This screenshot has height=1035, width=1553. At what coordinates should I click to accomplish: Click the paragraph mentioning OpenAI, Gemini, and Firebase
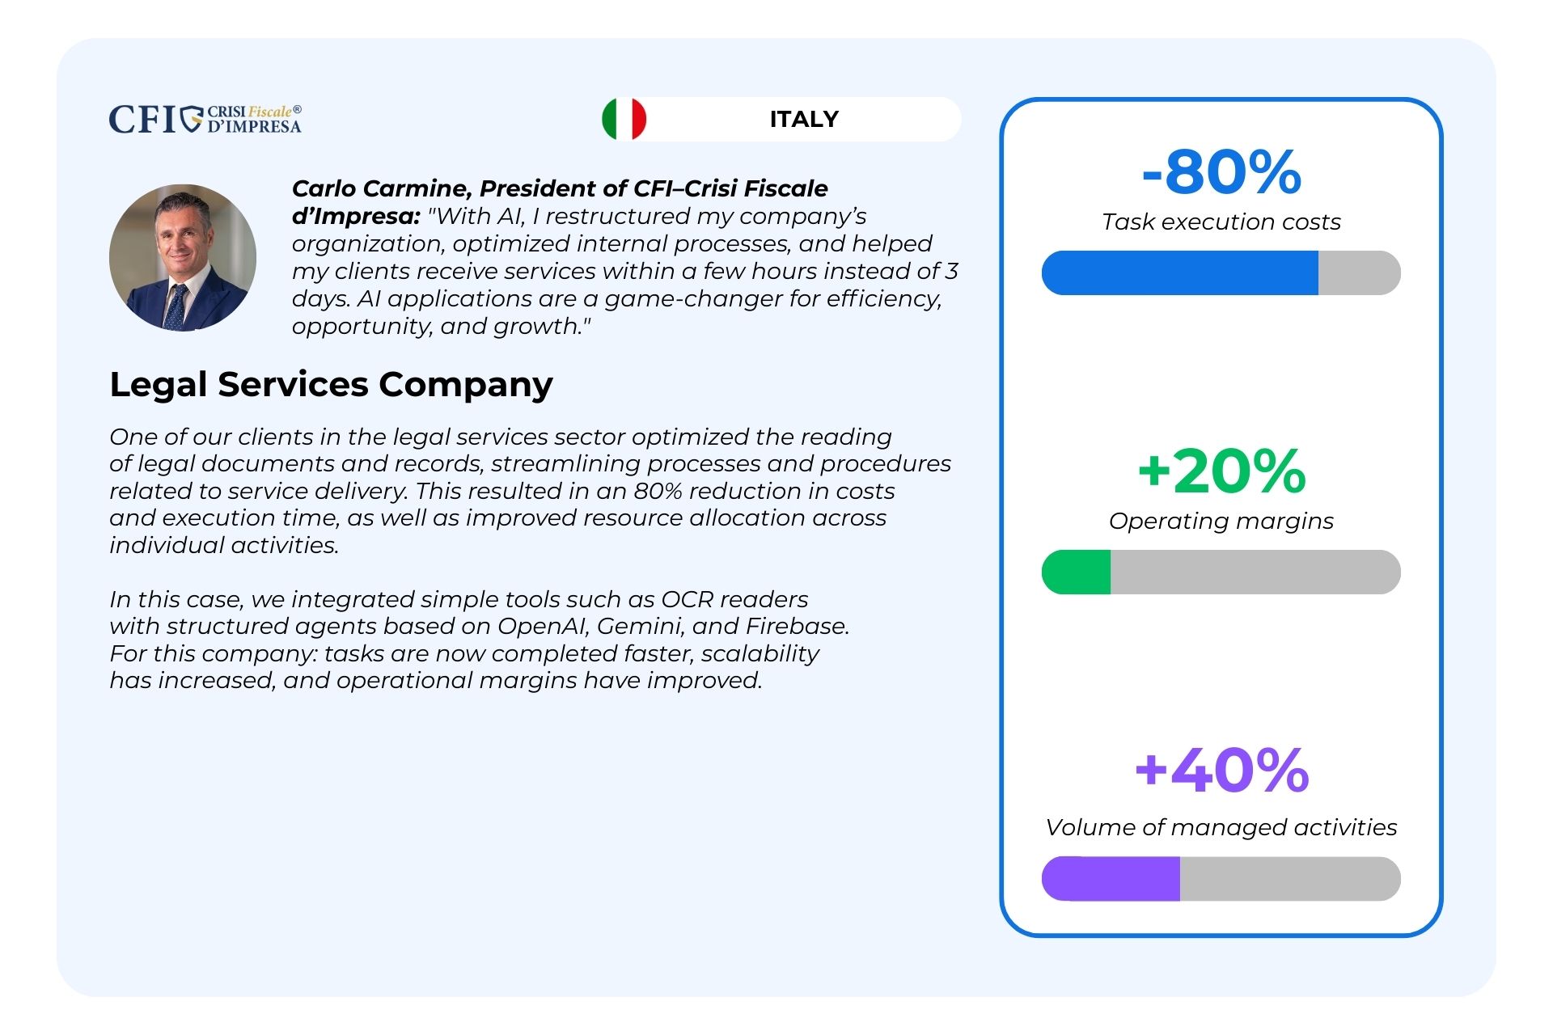[x=479, y=640]
